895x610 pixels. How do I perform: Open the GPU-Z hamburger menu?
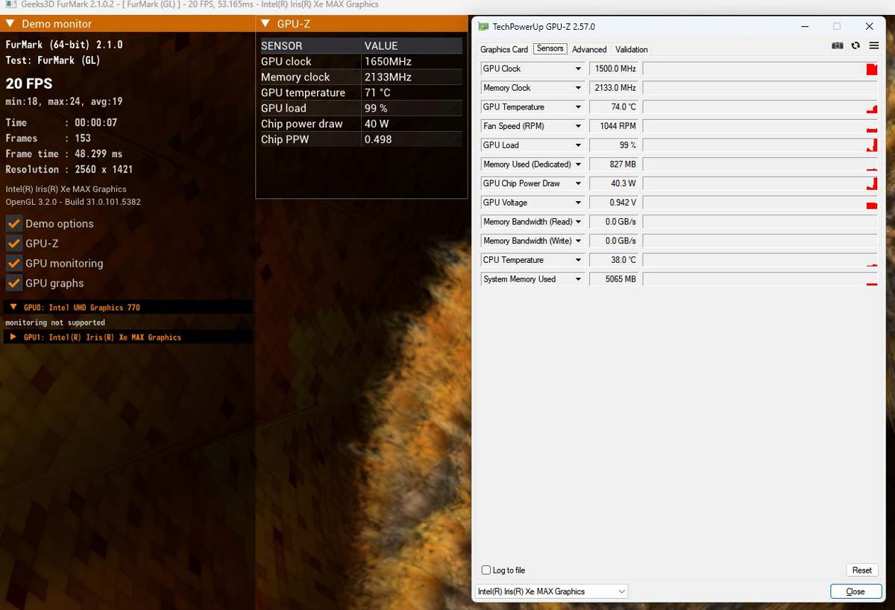tap(873, 45)
